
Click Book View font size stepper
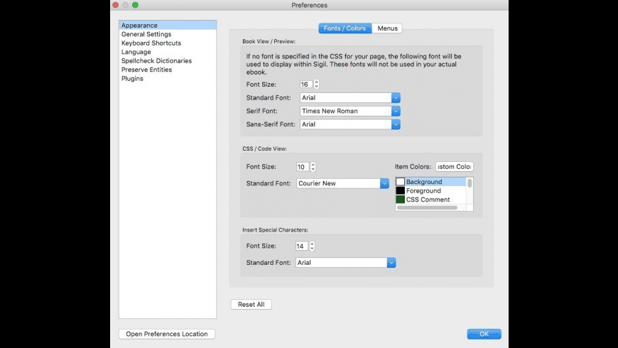(316, 85)
